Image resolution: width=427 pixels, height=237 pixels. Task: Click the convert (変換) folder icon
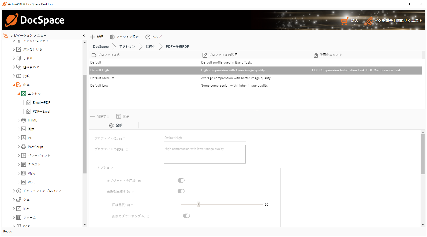19,85
